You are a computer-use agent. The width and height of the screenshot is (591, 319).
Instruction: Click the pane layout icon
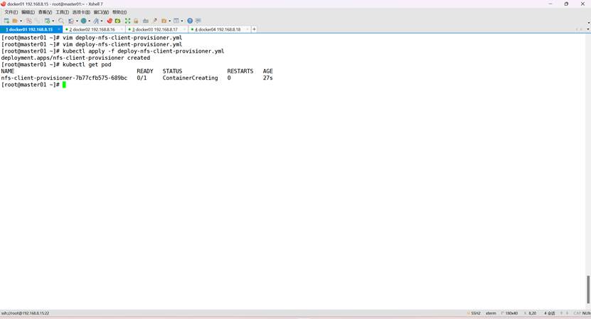pyautogui.click(x=176, y=21)
